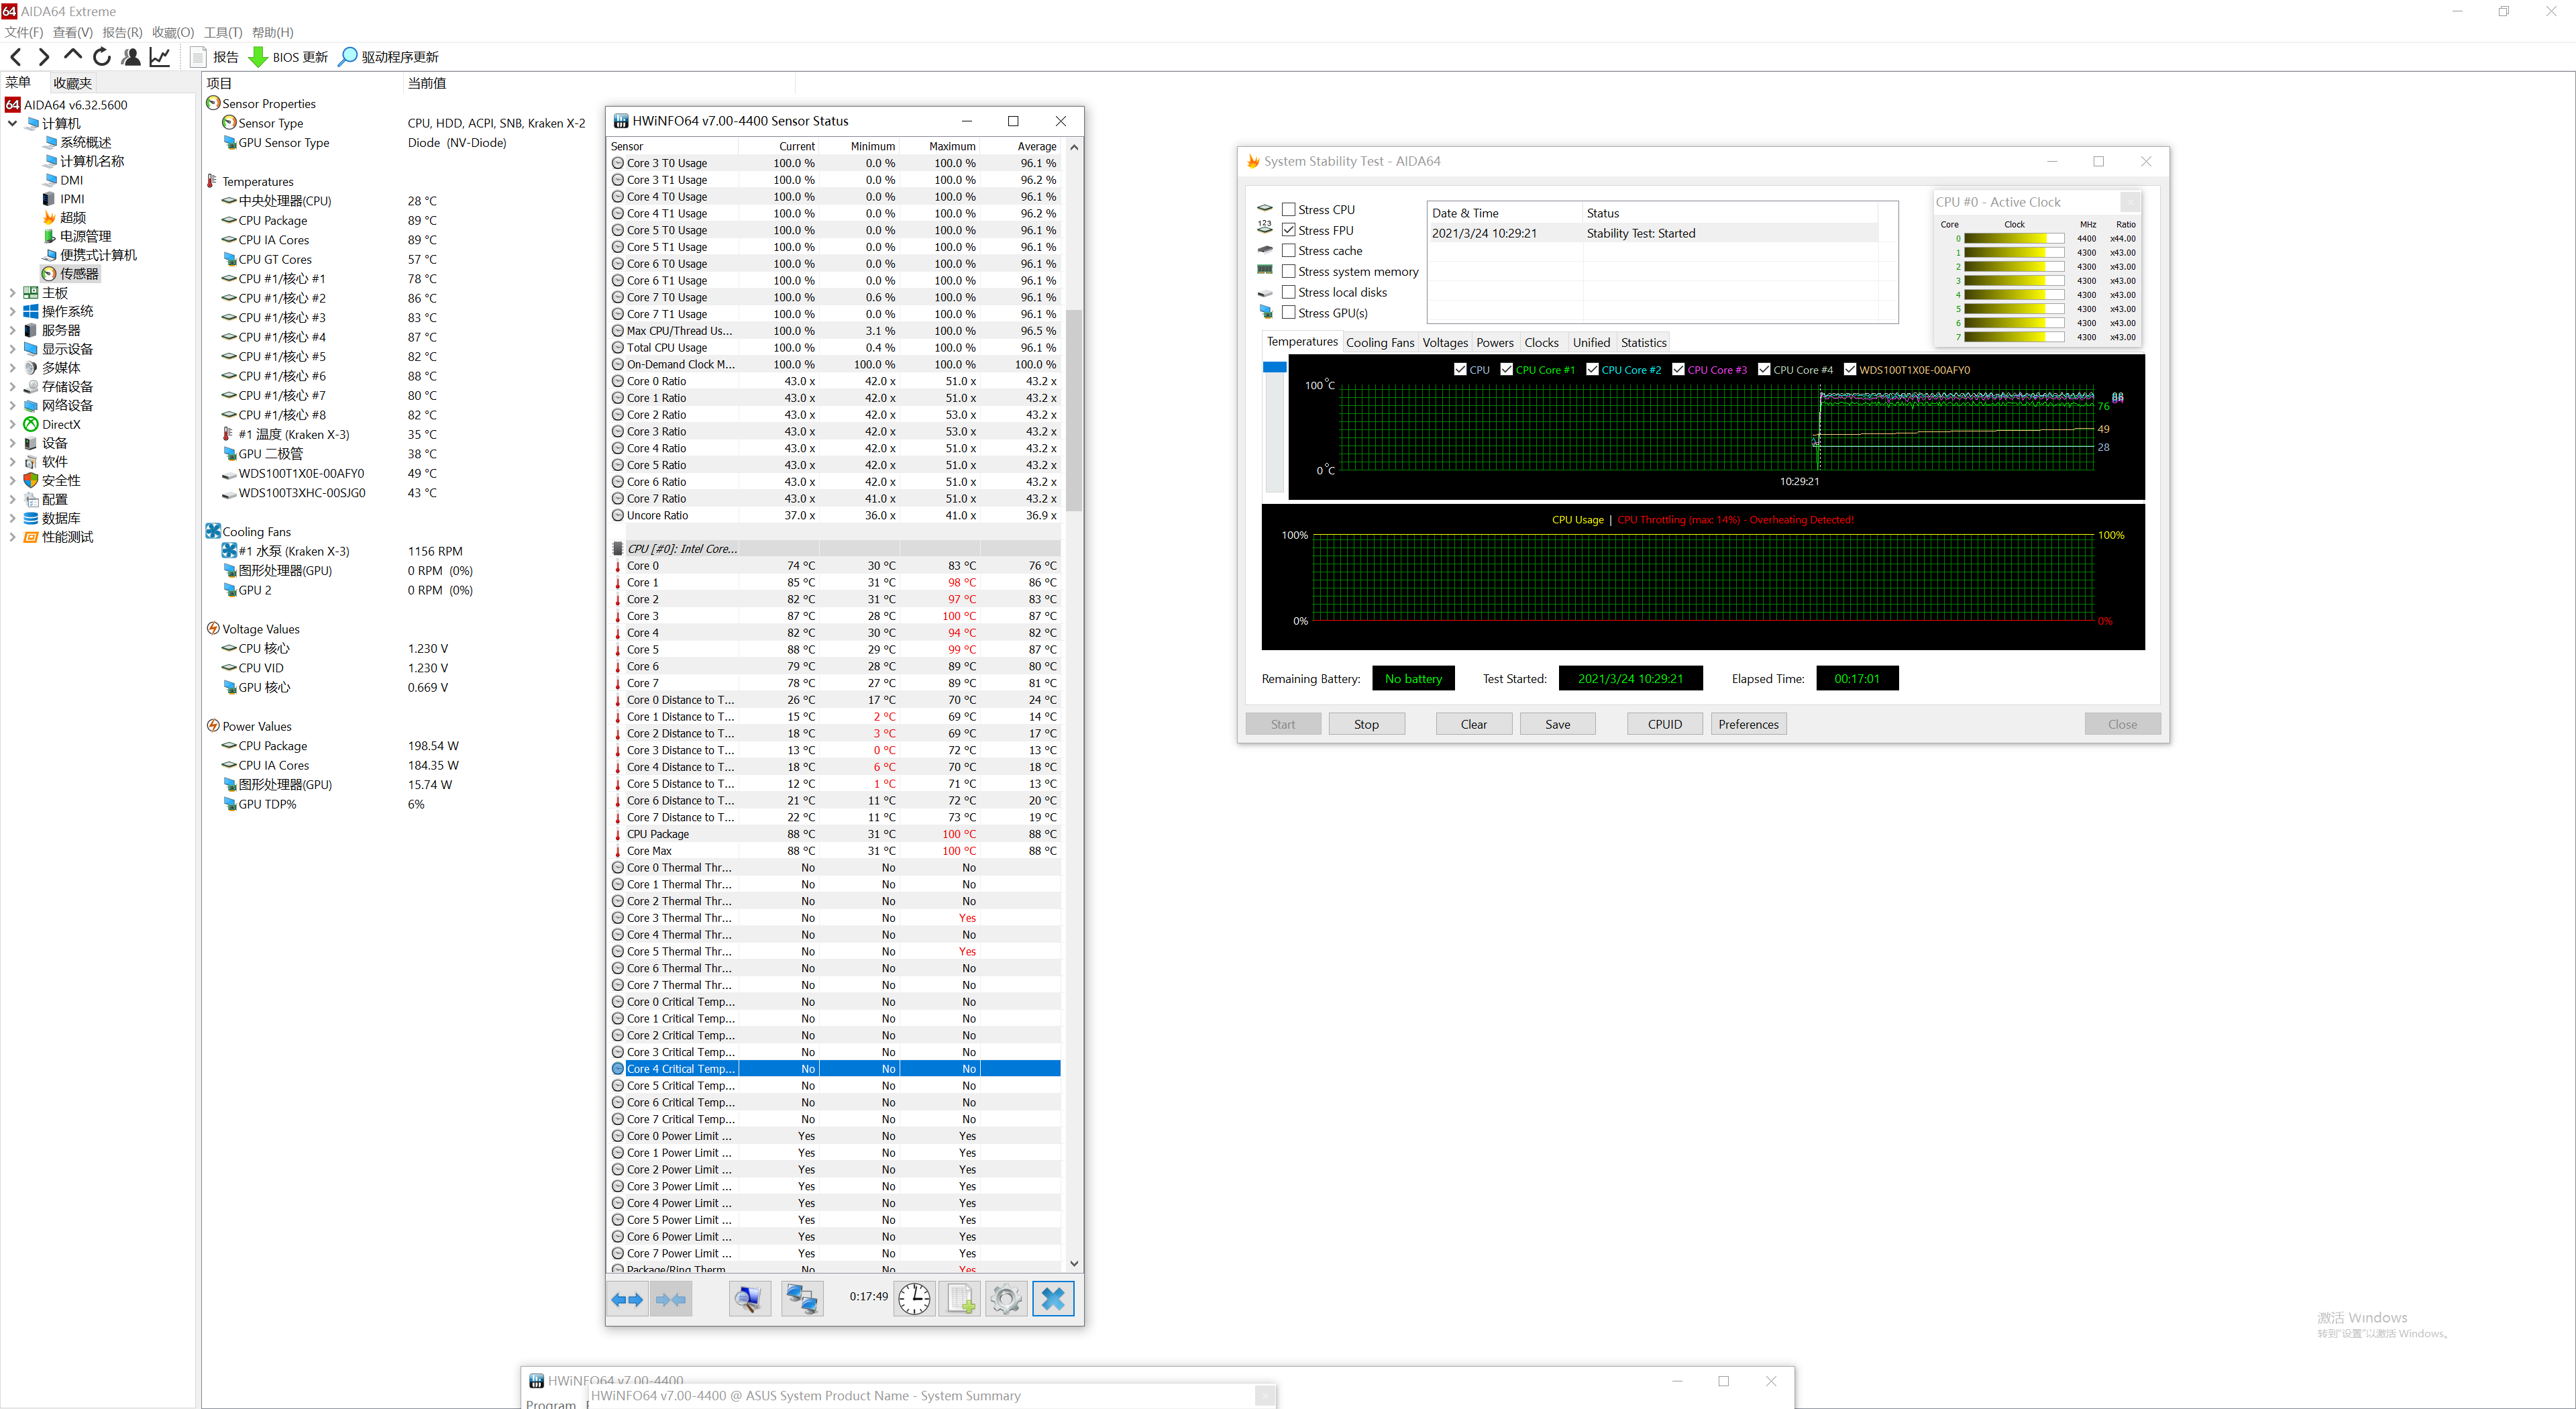Image resolution: width=2576 pixels, height=1409 pixels.
Task: Toggle the CPU Core #3 graph checkbox
Action: click(1678, 369)
